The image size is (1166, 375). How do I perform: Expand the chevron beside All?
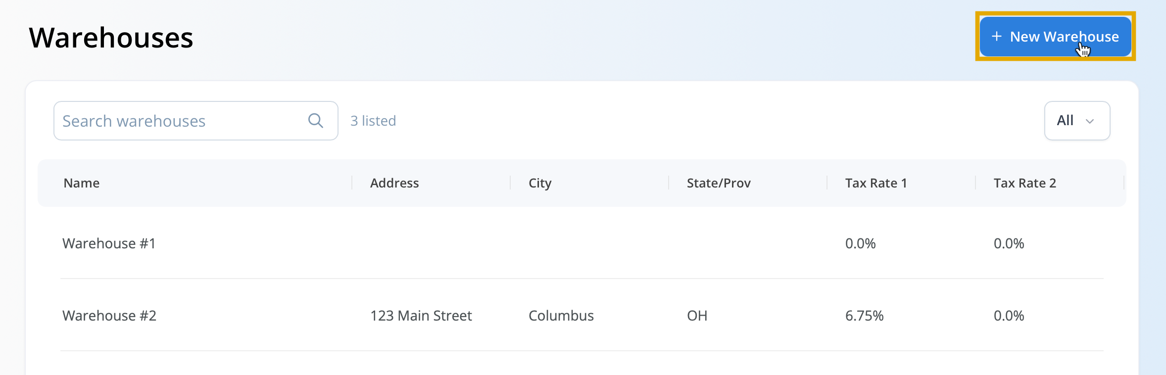pyautogui.click(x=1090, y=121)
